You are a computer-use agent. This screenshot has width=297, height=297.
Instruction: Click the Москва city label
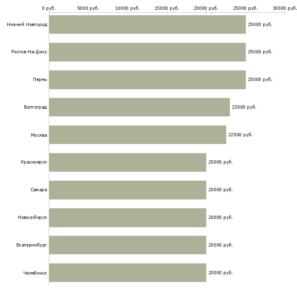click(39, 135)
